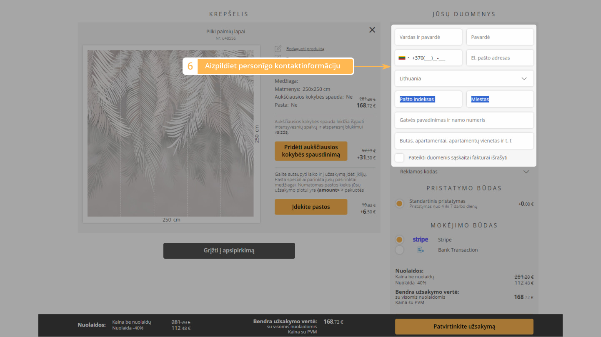Open the Lithuania country dropdown
The width and height of the screenshot is (601, 337).
click(464, 79)
